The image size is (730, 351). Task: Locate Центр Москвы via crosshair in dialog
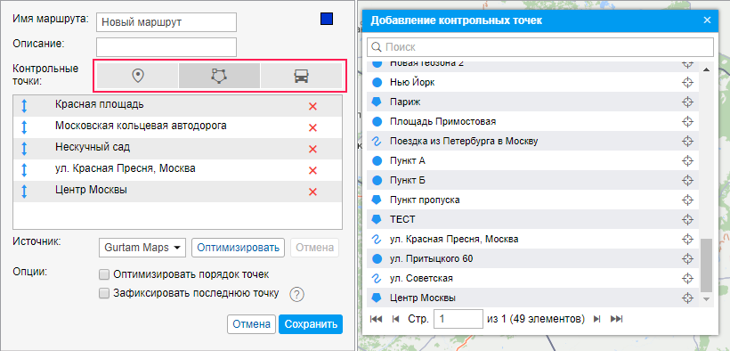[687, 298]
